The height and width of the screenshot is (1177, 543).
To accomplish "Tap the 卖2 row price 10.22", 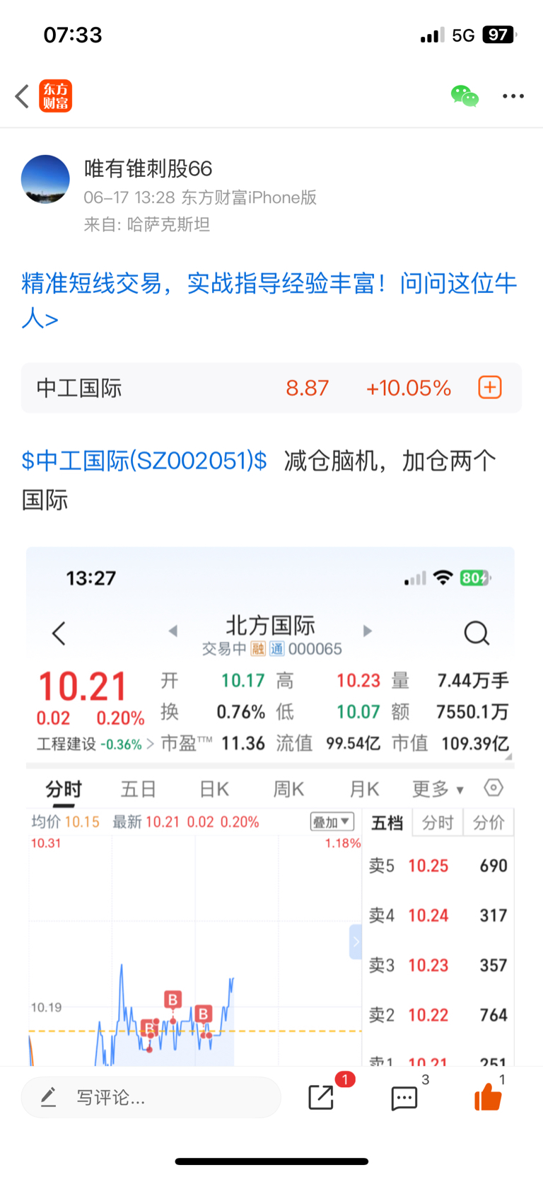I will pyautogui.click(x=428, y=1015).
